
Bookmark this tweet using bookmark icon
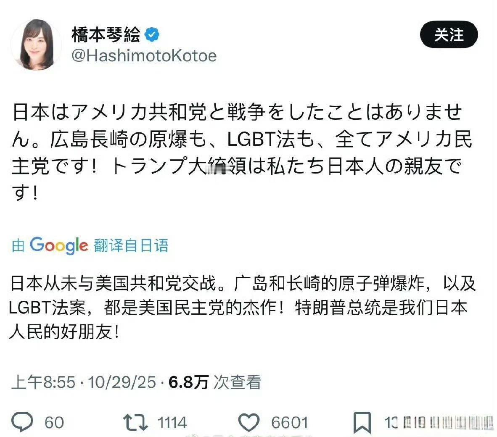tap(362, 422)
